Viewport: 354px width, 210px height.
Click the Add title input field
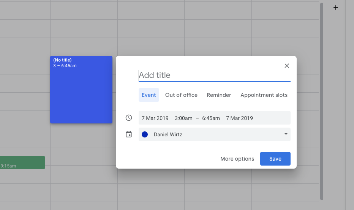tap(215, 75)
